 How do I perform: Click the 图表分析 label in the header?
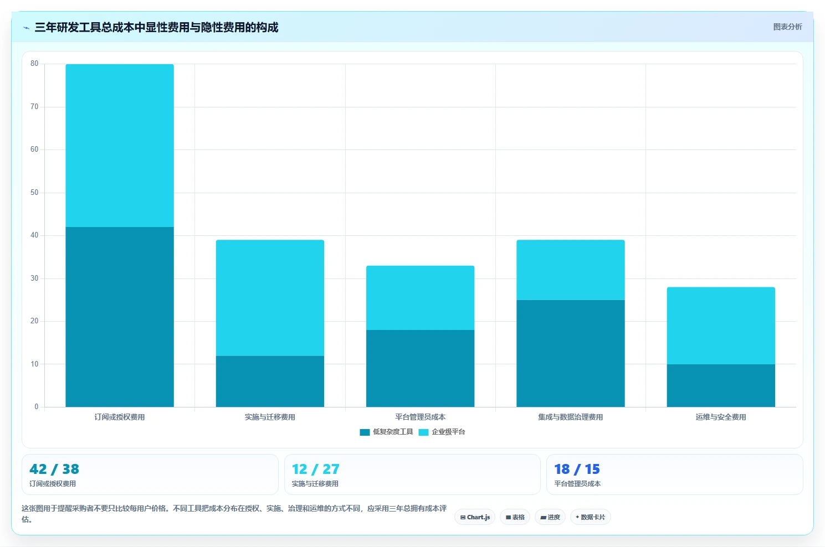[x=787, y=27]
